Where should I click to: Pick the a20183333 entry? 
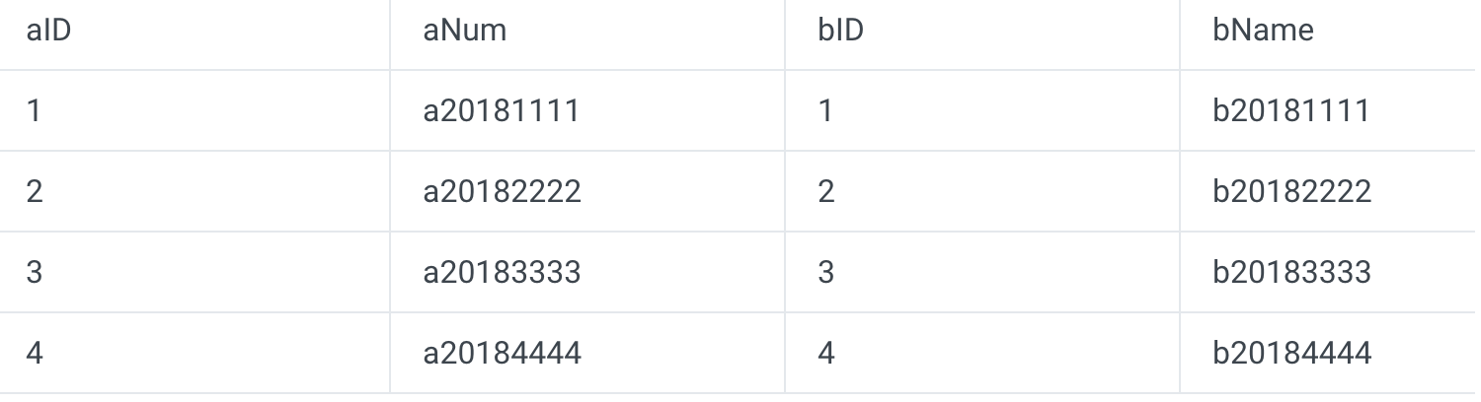[503, 272]
